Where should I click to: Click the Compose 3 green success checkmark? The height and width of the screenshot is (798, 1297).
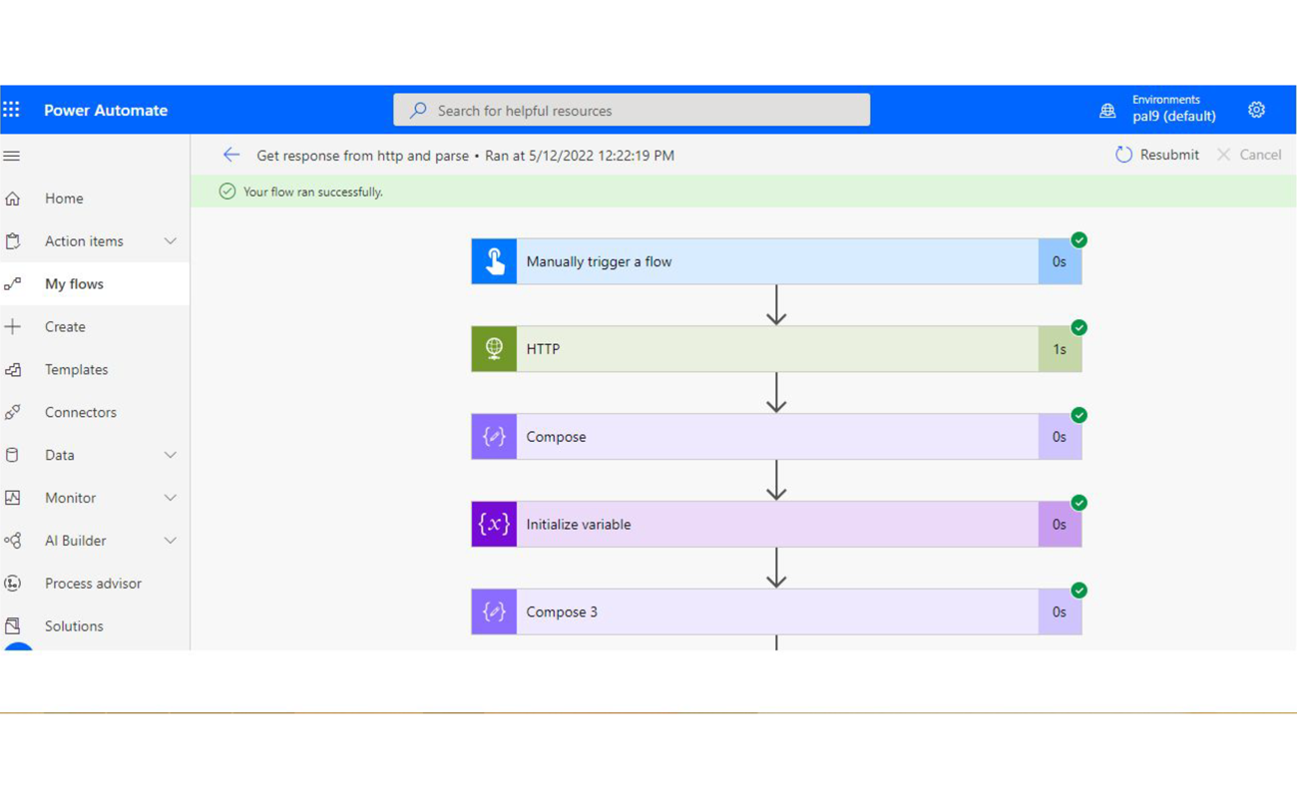pyautogui.click(x=1079, y=591)
